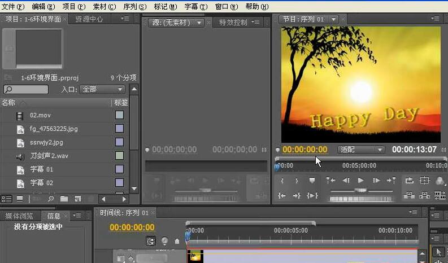Click the Set Out Point icon
Screen dimensions: 448x263
point(297,181)
